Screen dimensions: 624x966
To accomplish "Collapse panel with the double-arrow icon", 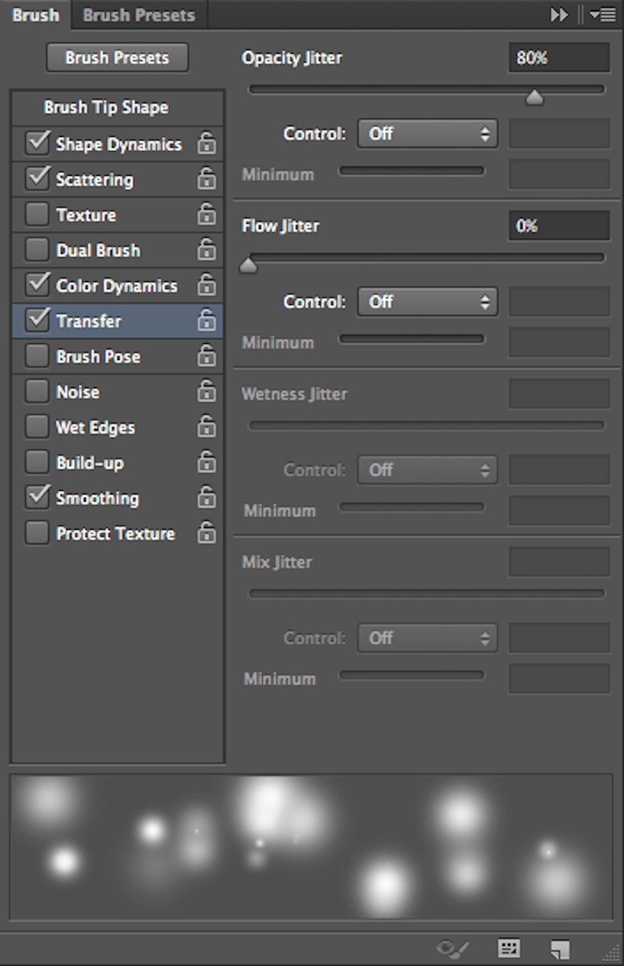I will [559, 14].
